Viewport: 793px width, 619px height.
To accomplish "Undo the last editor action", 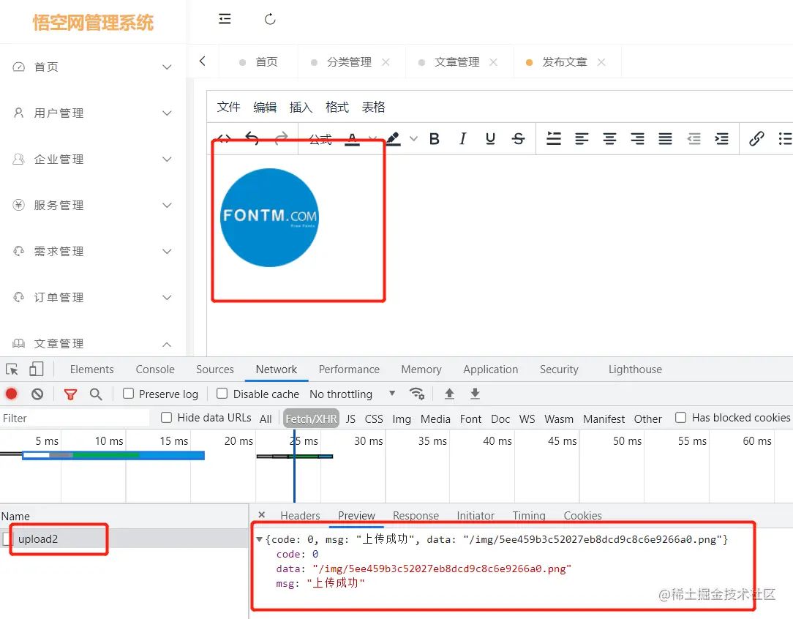I will (x=252, y=138).
